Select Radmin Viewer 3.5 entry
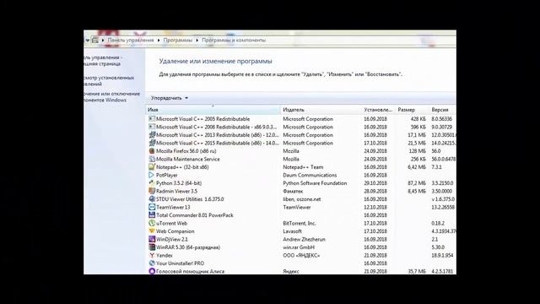The height and width of the screenshot is (304, 540). click(176, 191)
